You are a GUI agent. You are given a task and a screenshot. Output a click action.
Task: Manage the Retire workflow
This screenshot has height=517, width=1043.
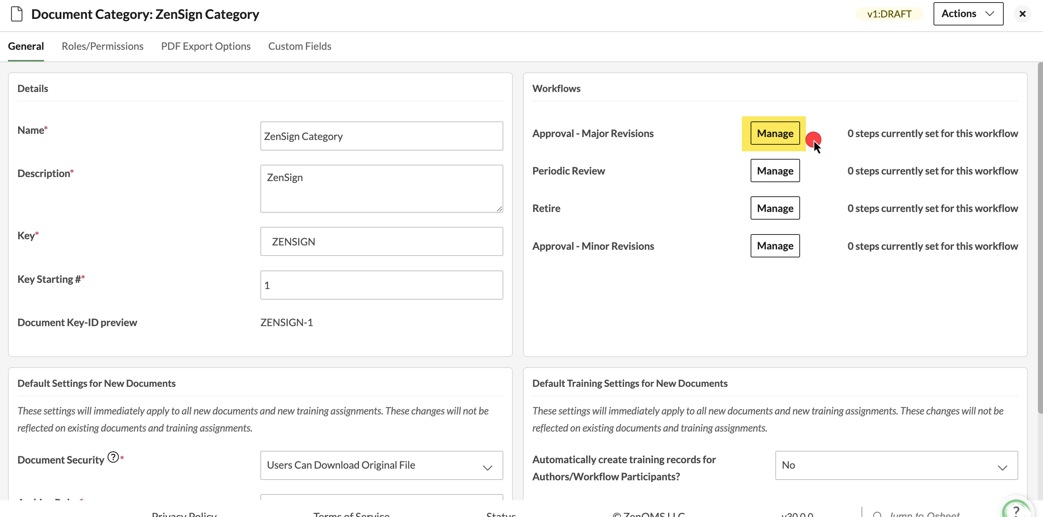point(775,208)
